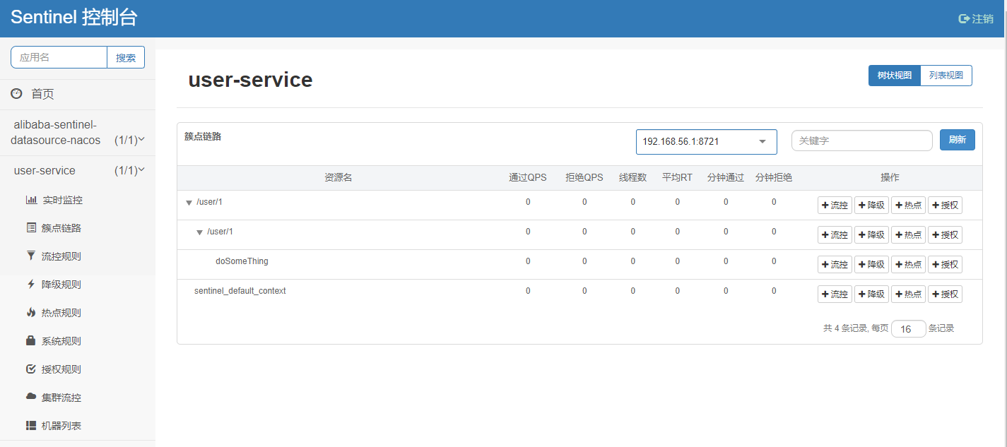This screenshot has height=447, width=1007.
Task: Add 授权 rule for nested /user/1 row
Action: (945, 234)
